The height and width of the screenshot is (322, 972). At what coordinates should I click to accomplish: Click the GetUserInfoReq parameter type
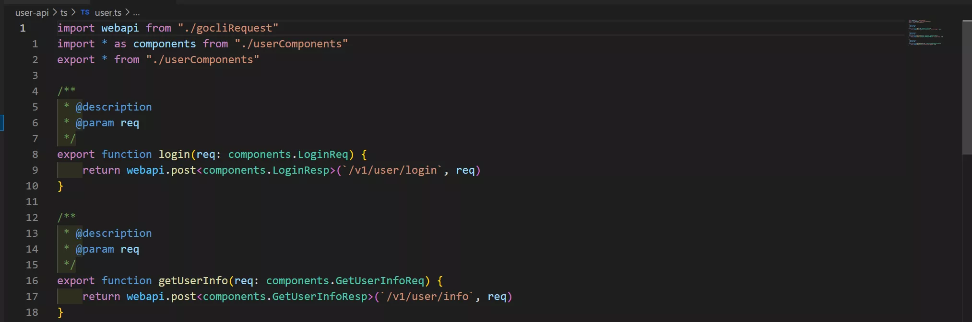point(379,281)
